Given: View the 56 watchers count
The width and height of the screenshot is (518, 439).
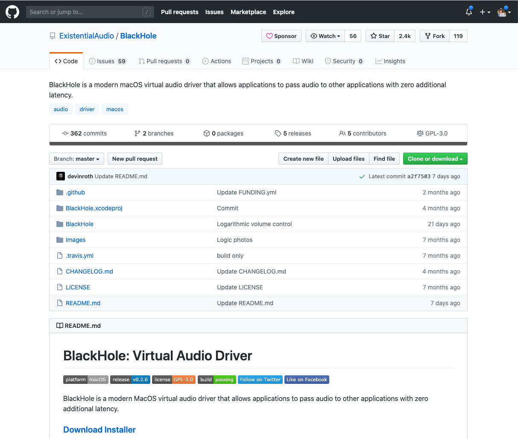Looking at the screenshot, I should tap(353, 36).
